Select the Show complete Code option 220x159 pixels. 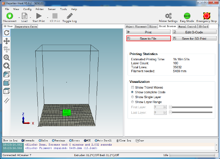(132, 92)
